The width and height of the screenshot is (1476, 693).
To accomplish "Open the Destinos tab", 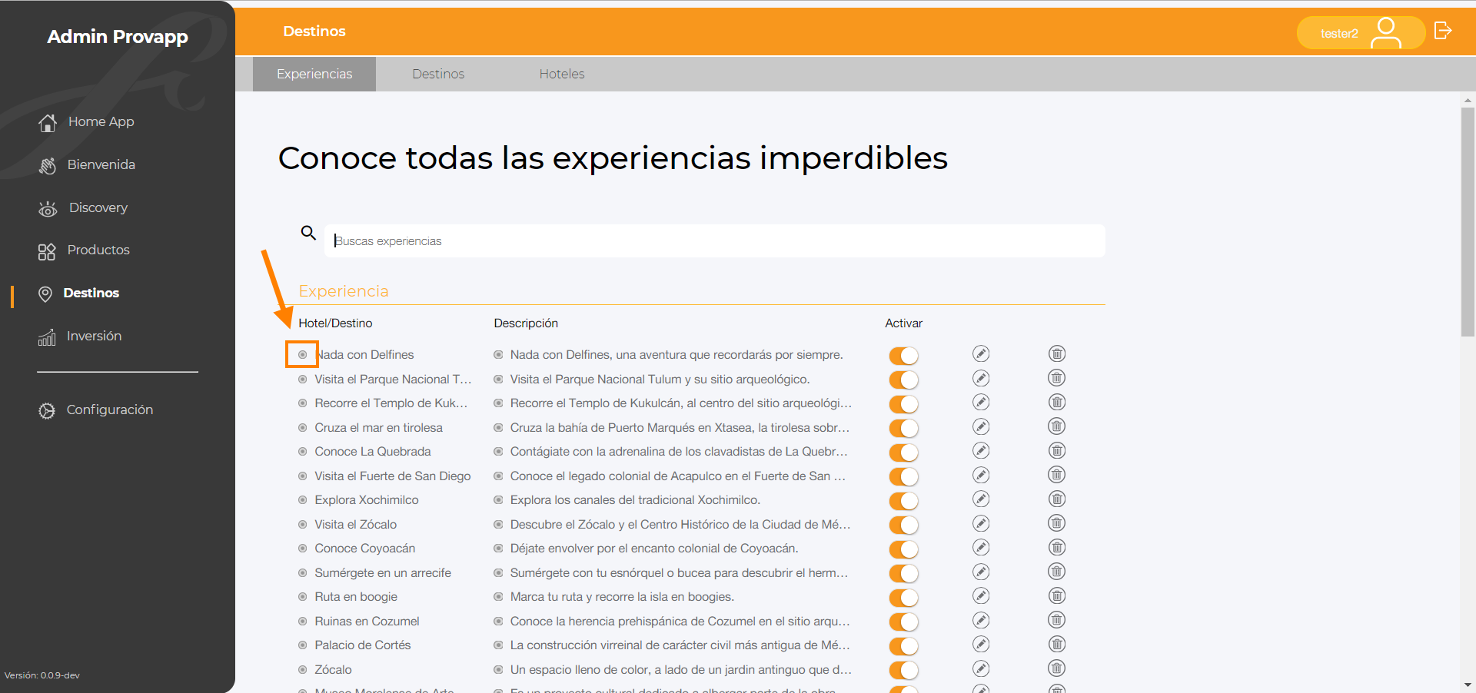I will click(x=438, y=74).
